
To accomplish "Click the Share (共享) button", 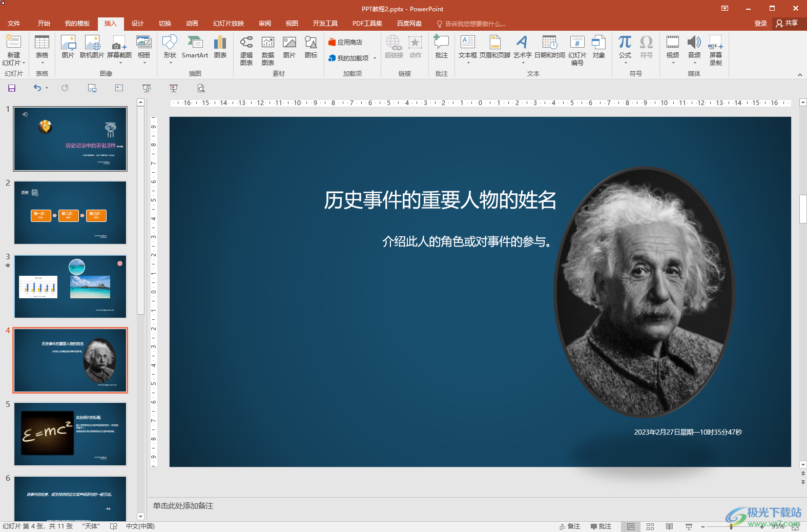I will click(x=788, y=23).
